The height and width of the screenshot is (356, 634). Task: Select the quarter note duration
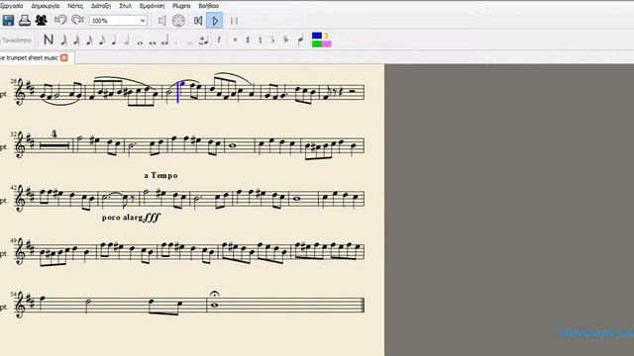(x=115, y=40)
